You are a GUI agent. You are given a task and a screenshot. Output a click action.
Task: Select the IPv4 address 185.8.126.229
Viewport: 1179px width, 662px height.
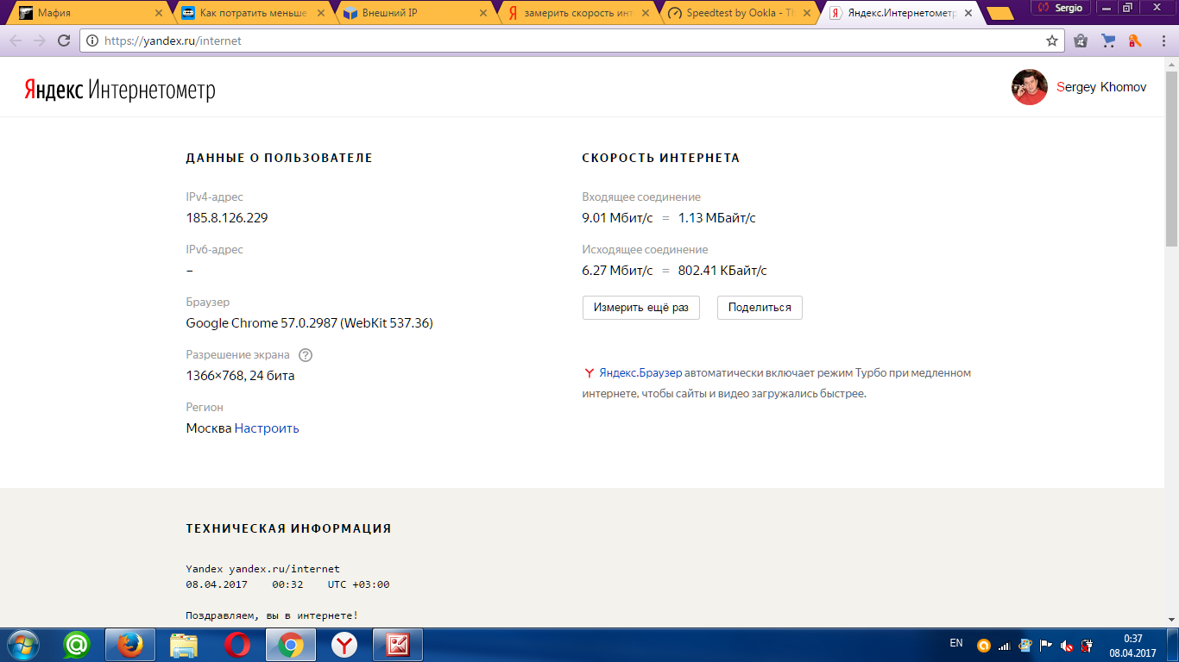point(227,218)
